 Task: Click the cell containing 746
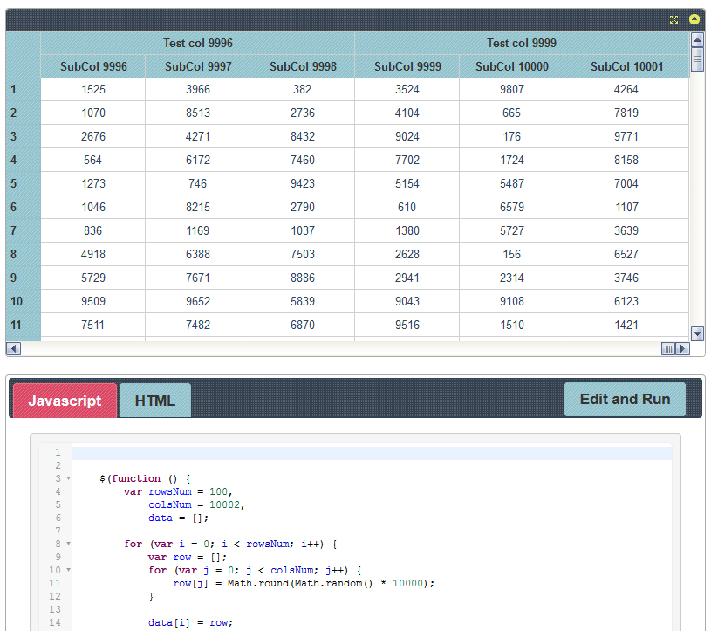[x=198, y=184]
